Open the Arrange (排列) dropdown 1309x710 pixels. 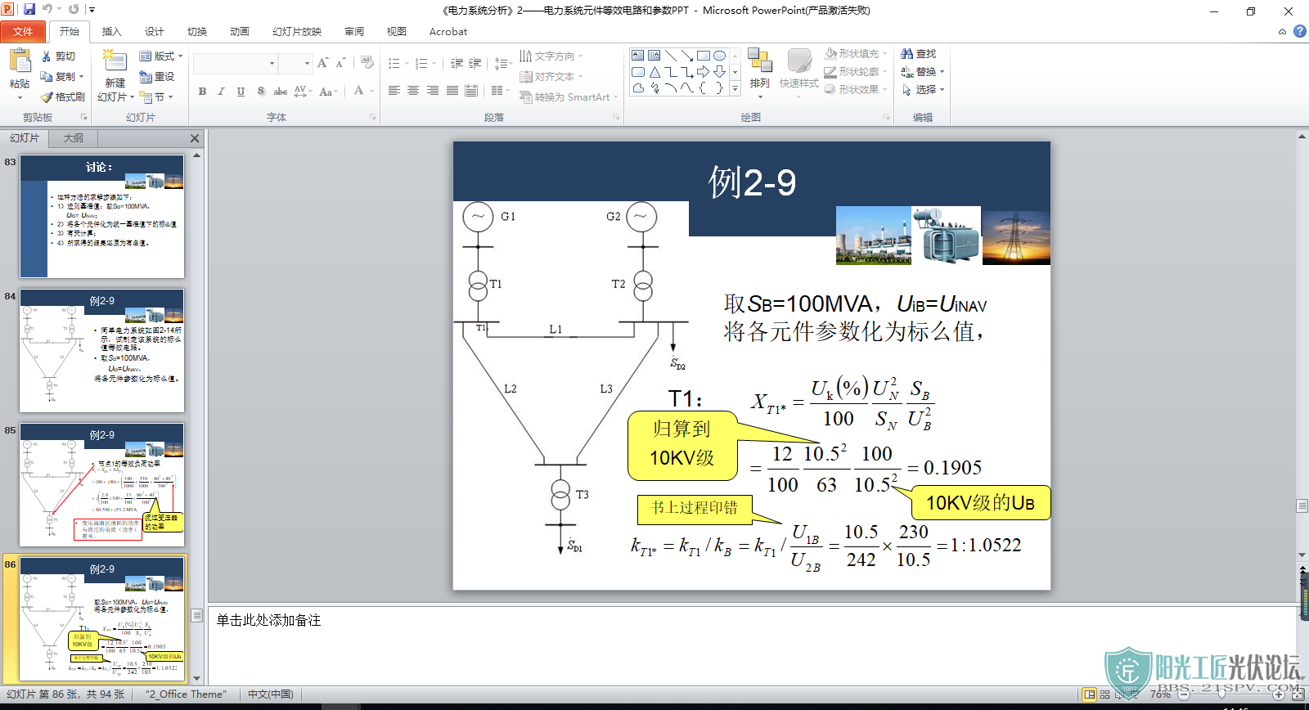point(760,74)
